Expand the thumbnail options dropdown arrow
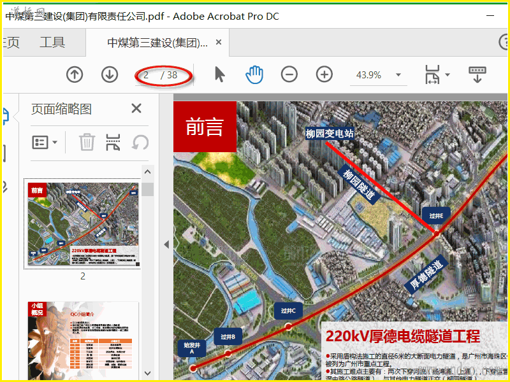 [55, 142]
